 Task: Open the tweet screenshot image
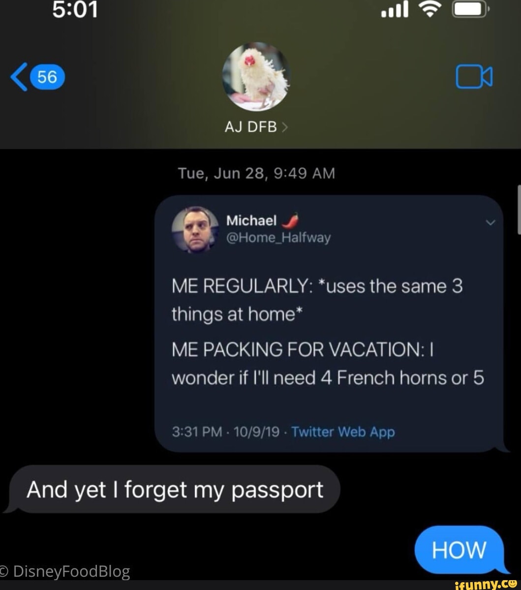329,324
